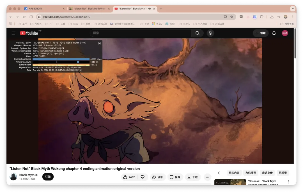Dislike the video with thumbs-down
This screenshot has height=193, width=303.
point(143,177)
